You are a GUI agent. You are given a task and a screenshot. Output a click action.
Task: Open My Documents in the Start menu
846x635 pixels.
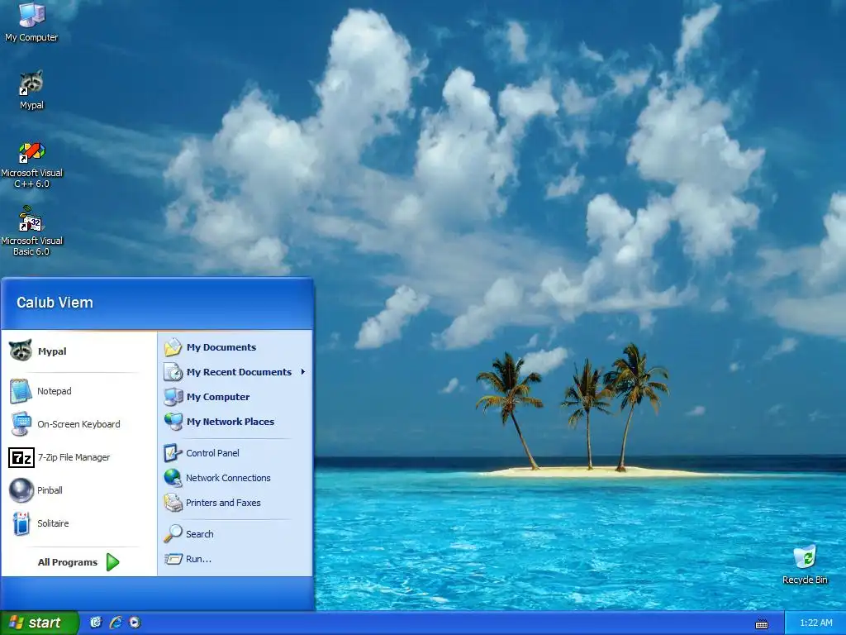click(x=235, y=347)
